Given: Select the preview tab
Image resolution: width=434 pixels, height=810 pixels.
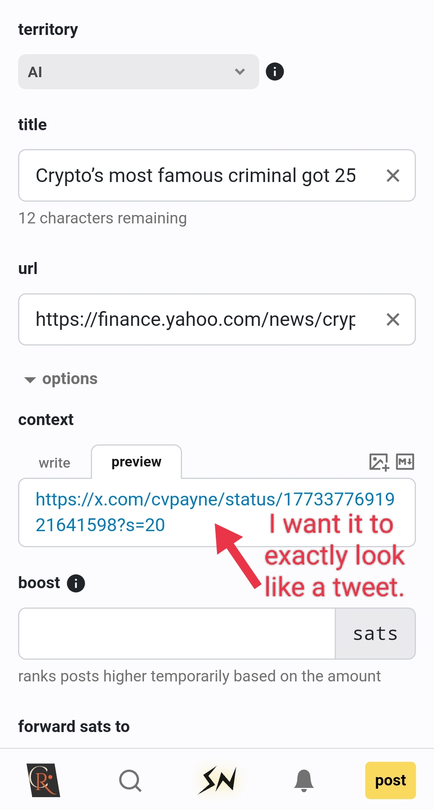Looking at the screenshot, I should pos(136,462).
